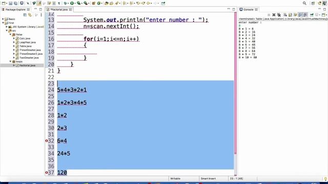Click the Last Edit Location arrow
The image size is (328, 184).
point(138,4)
